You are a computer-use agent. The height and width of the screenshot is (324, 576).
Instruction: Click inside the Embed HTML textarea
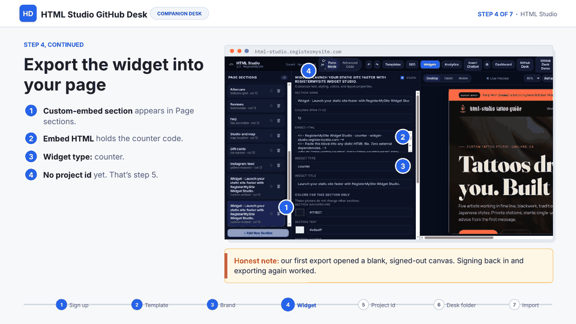pos(353,142)
